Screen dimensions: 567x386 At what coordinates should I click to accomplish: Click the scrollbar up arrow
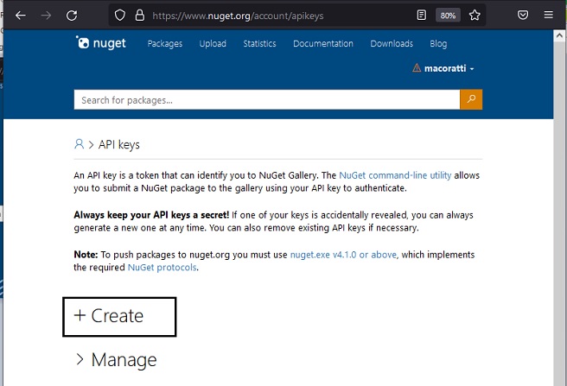(x=559, y=35)
